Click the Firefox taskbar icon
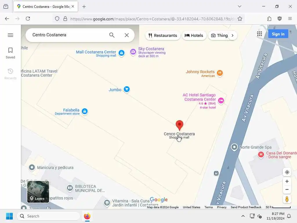This screenshot has height=223, width=297. click(87, 216)
